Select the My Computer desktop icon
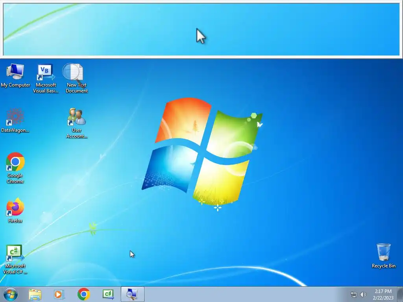This screenshot has width=403, height=302. click(15, 75)
